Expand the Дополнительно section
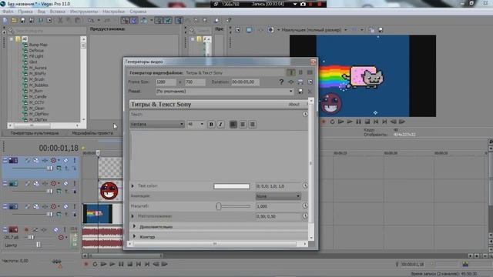The image size is (493, 277). tap(134, 226)
